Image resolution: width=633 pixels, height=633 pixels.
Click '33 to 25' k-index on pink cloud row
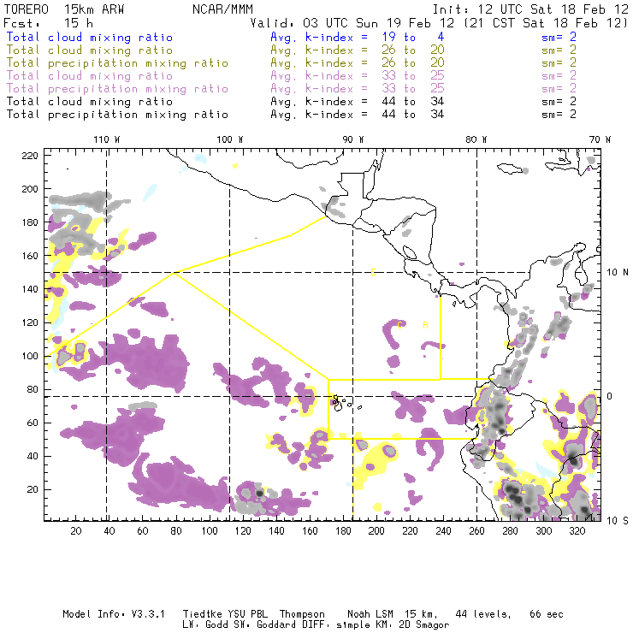coord(413,76)
